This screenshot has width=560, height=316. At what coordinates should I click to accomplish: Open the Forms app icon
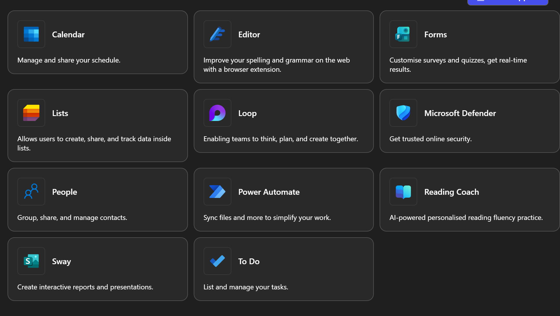pyautogui.click(x=403, y=34)
